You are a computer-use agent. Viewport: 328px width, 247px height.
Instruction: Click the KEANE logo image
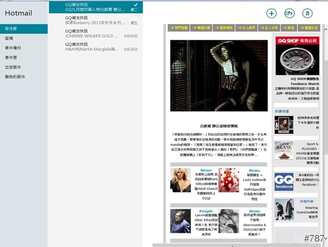284,150
